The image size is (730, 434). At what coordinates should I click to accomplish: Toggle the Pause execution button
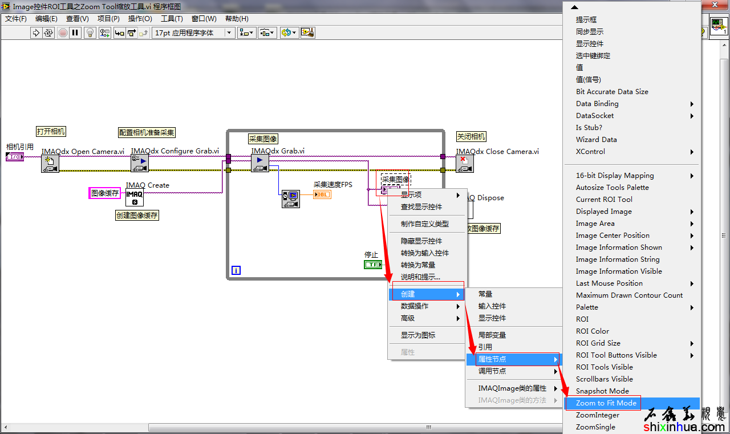point(75,33)
